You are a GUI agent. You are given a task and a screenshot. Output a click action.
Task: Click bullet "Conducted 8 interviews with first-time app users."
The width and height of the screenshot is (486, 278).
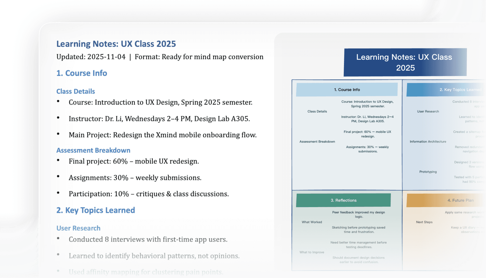click(x=148, y=240)
